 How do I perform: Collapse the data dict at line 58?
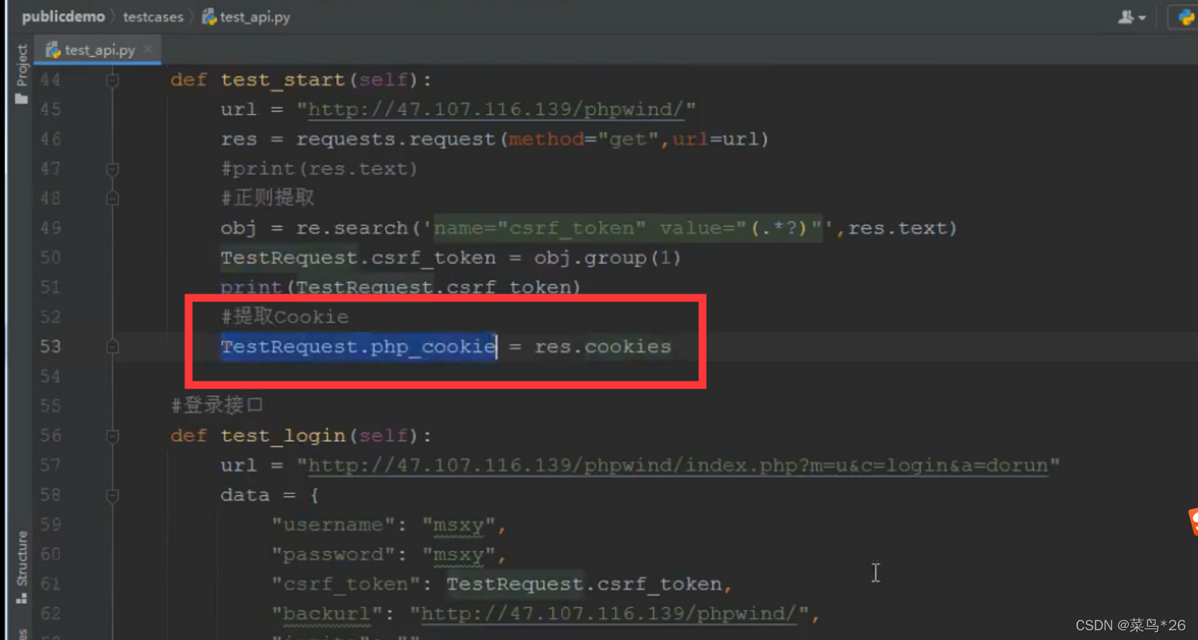pos(112,495)
